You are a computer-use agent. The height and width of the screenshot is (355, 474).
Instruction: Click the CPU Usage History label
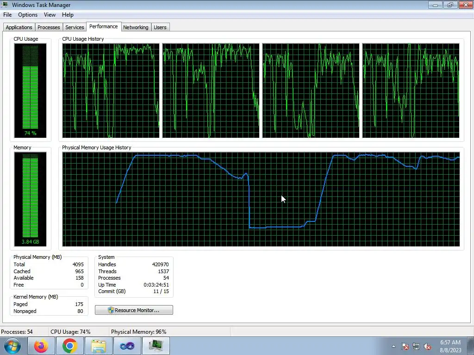pyautogui.click(x=83, y=39)
